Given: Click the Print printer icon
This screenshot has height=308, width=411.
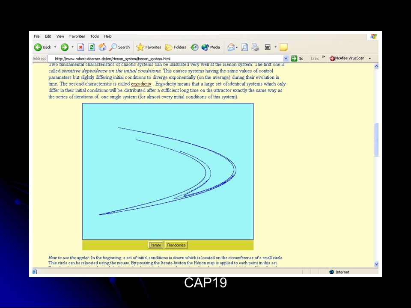Looking at the screenshot, I should (x=255, y=47).
